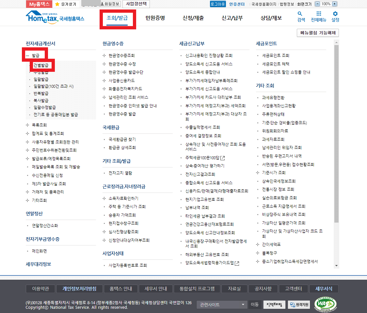This screenshot has width=367, height=313.
Task: Open the 설정 gear icon
Action: coord(335,14)
